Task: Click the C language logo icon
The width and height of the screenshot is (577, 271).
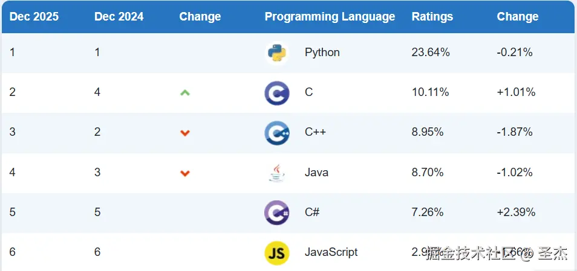Action: coord(277,93)
